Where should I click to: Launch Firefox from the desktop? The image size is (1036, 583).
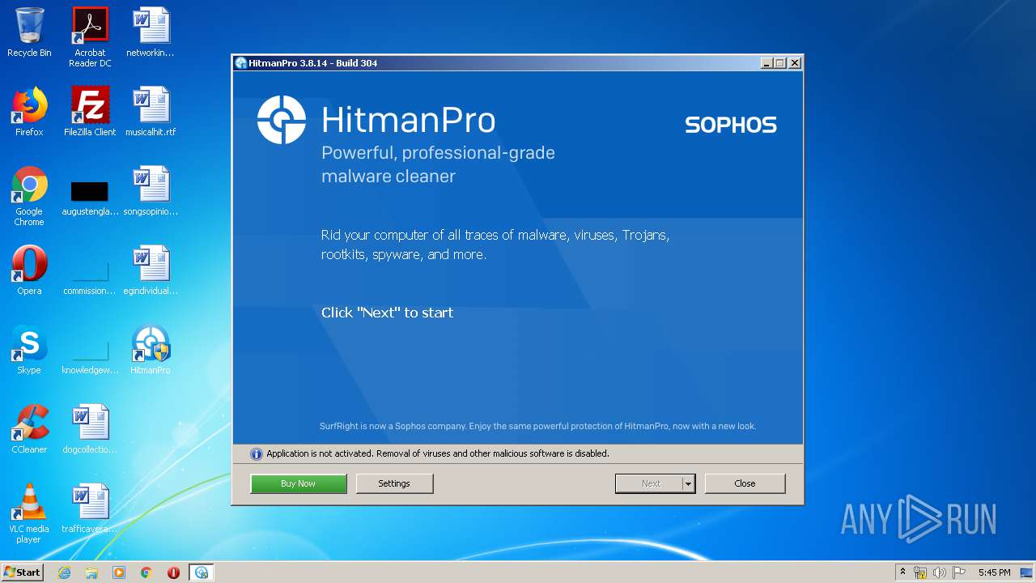coord(29,113)
